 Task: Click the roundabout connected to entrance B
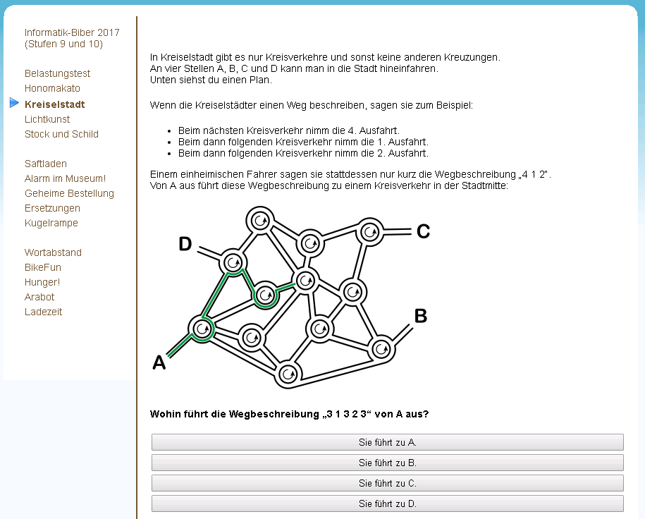(x=382, y=349)
